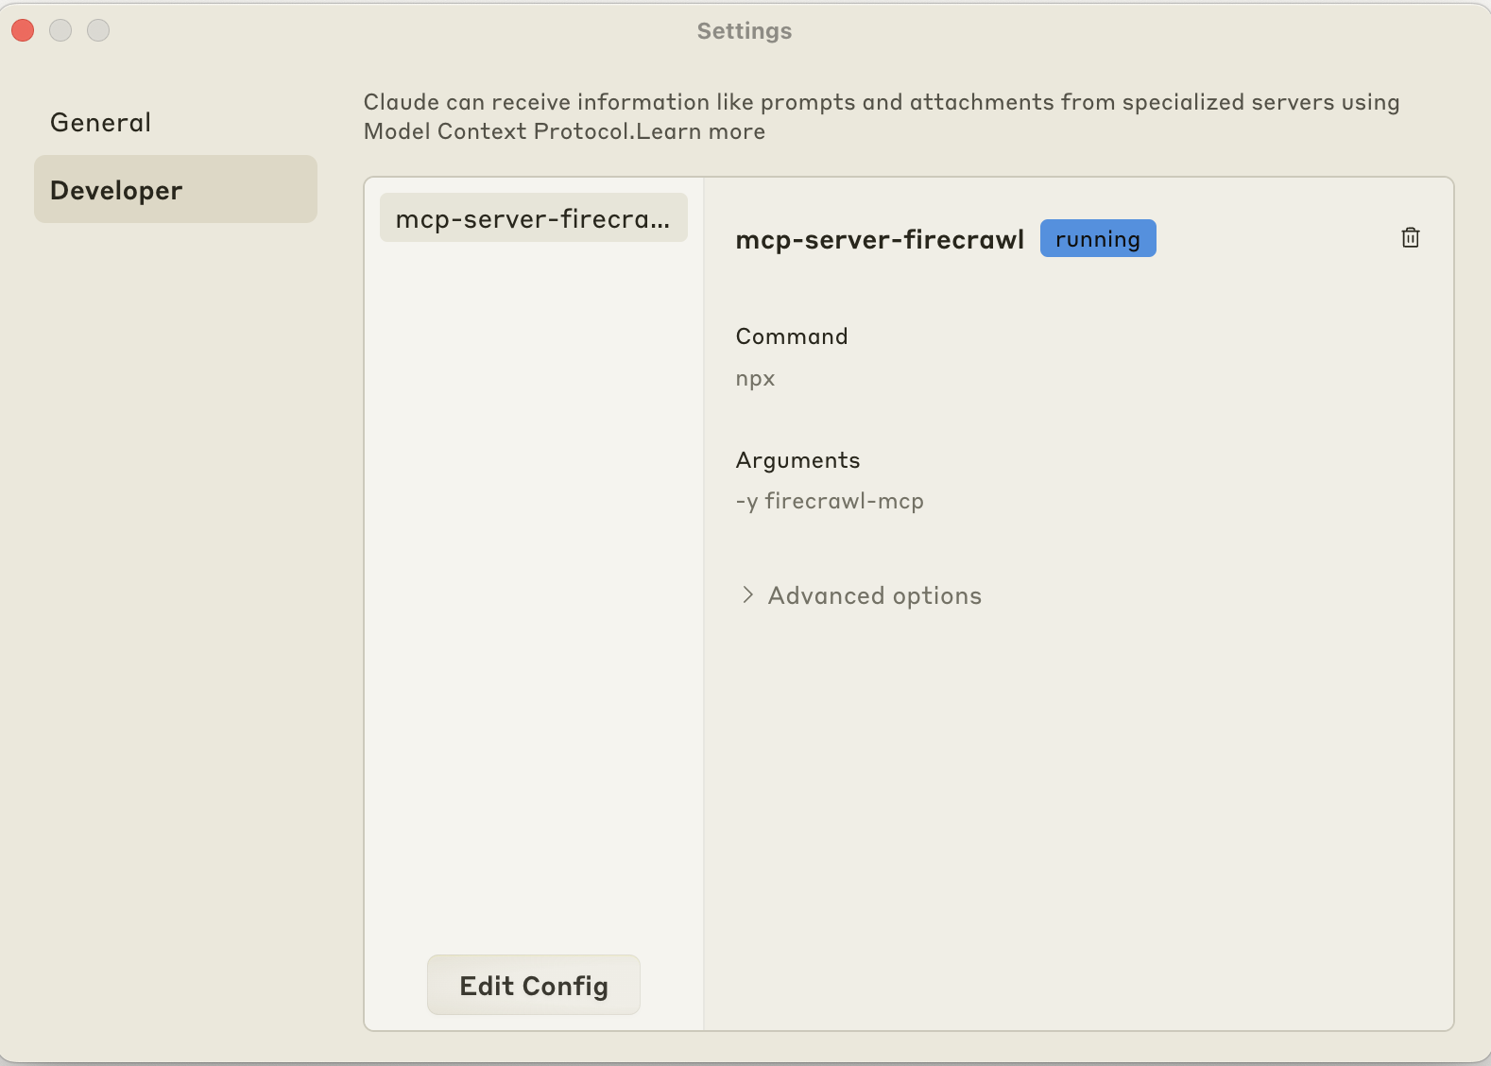Image resolution: width=1491 pixels, height=1066 pixels.
Task: Click the Command label
Action: click(x=791, y=336)
